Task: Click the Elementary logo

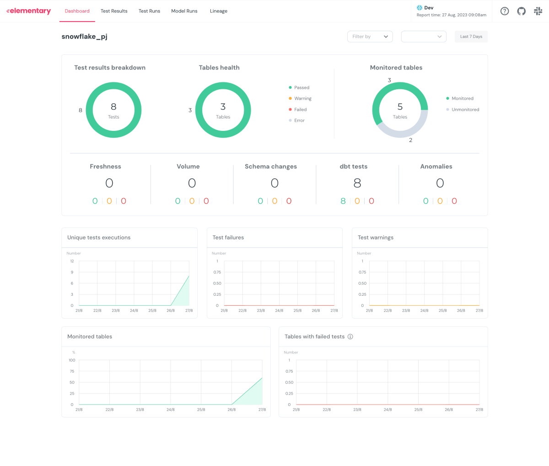Action: [28, 11]
